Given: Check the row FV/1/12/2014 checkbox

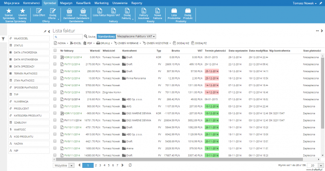Looking at the screenshot, I should (x=55, y=106).
